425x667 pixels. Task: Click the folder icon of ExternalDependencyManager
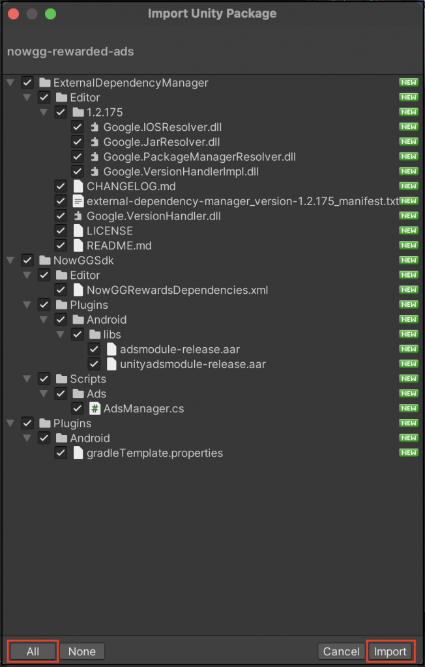[x=44, y=83]
